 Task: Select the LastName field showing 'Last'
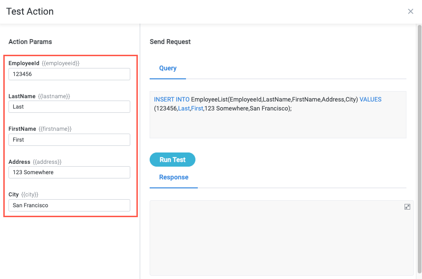[69, 107]
